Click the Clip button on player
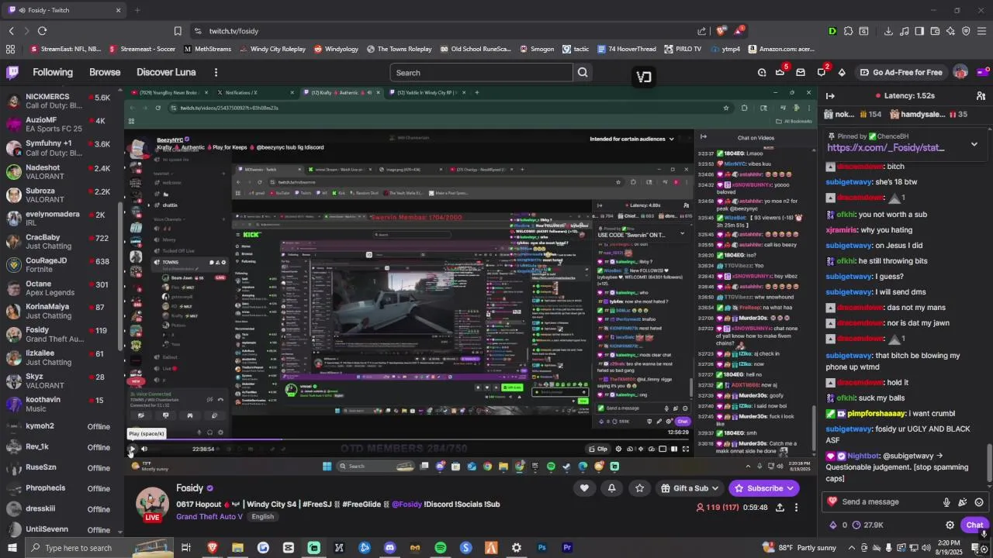The width and height of the screenshot is (993, 558). click(x=598, y=449)
